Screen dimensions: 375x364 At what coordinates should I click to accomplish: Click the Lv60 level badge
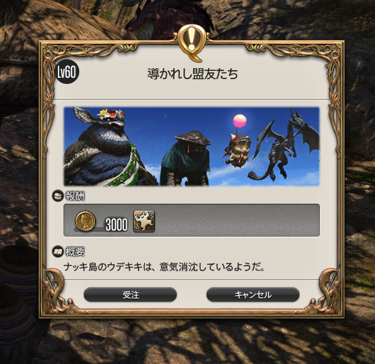(x=67, y=72)
